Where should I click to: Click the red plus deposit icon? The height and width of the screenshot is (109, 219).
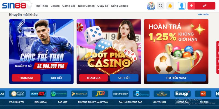(x=191, y=6)
